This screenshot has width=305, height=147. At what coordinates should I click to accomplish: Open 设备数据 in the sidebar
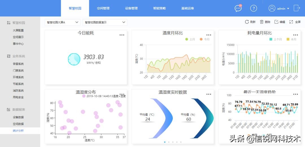click(18, 117)
